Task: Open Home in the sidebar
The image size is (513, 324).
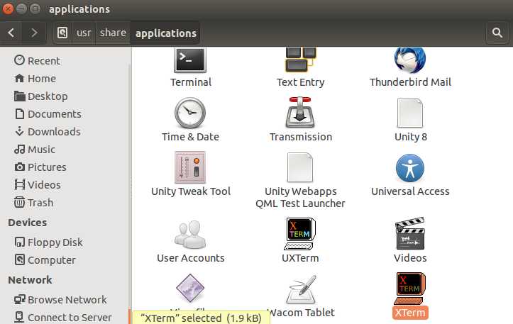Action: click(35, 79)
